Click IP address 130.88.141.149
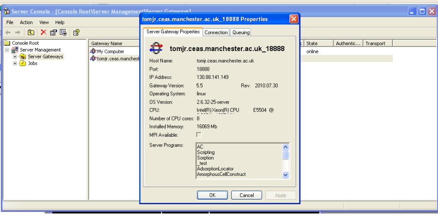 (213, 77)
